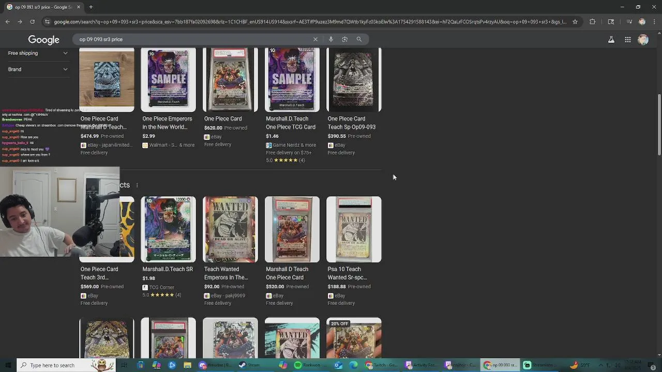Click the Google logo
This screenshot has width=662, height=372.
tap(43, 40)
